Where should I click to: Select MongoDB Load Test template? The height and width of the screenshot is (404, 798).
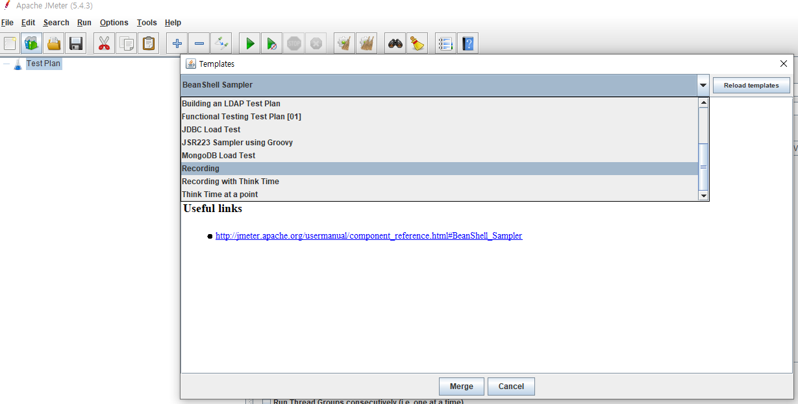pos(440,156)
